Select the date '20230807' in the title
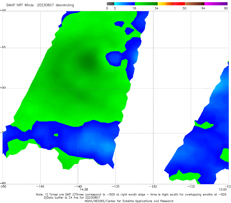Image resolution: width=231 pixels, height=203 pixels. 45,5
